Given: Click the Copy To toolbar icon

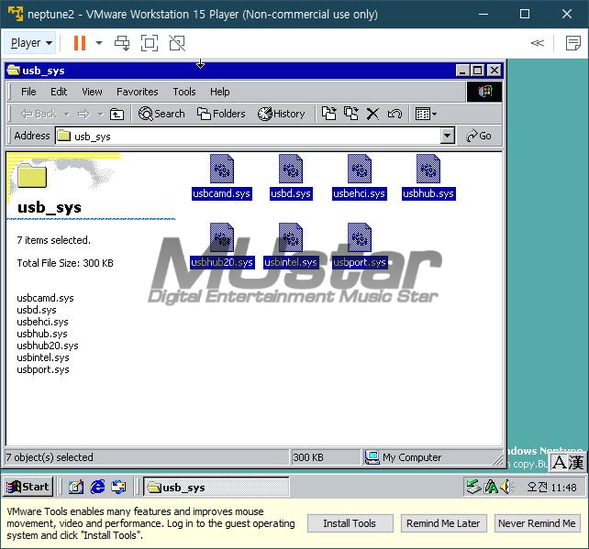Looking at the screenshot, I should click(351, 114).
